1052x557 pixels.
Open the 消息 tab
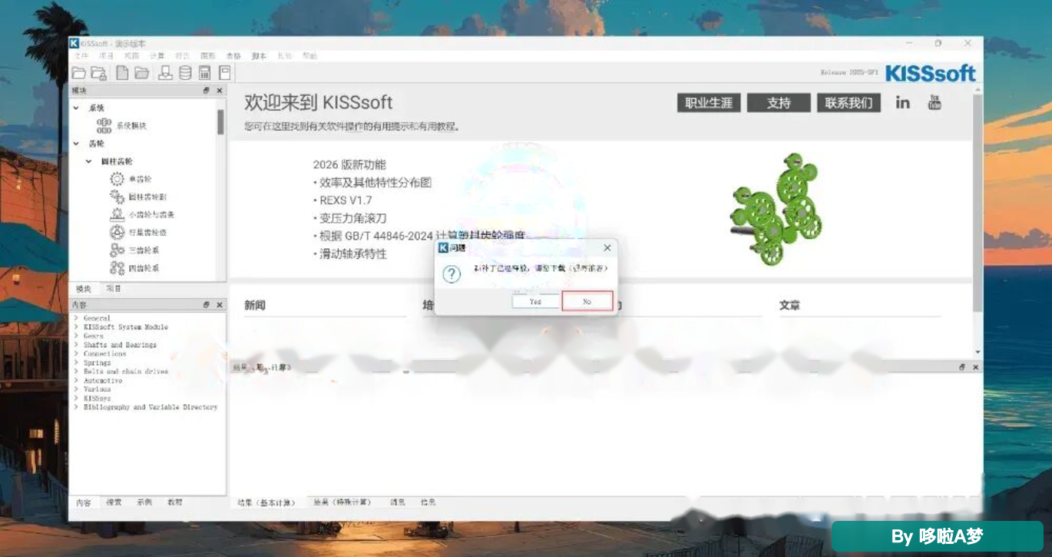398,502
